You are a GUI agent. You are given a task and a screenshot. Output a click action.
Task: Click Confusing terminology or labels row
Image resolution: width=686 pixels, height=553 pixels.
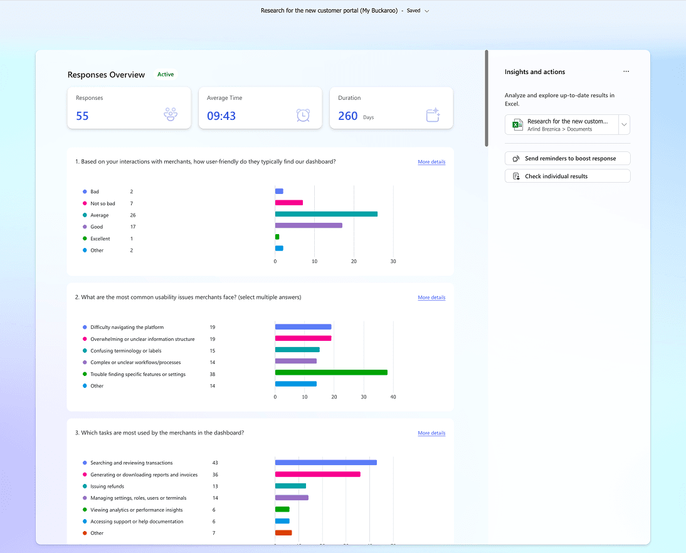tap(149, 351)
